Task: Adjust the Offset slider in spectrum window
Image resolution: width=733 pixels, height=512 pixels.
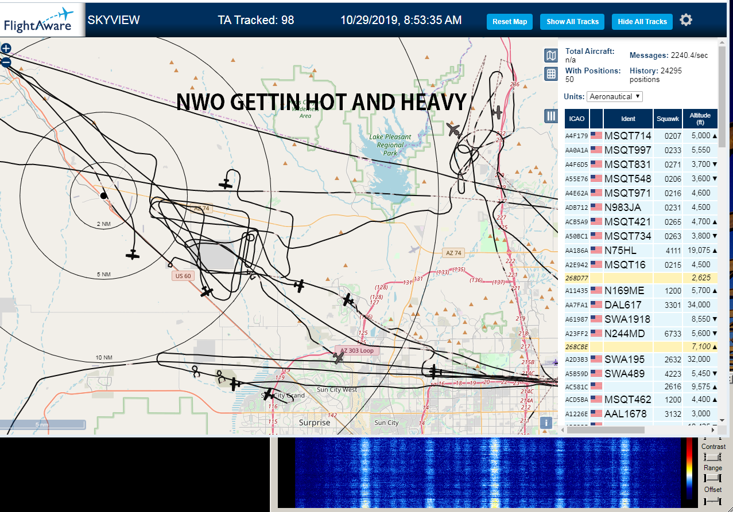Action: coord(713,502)
